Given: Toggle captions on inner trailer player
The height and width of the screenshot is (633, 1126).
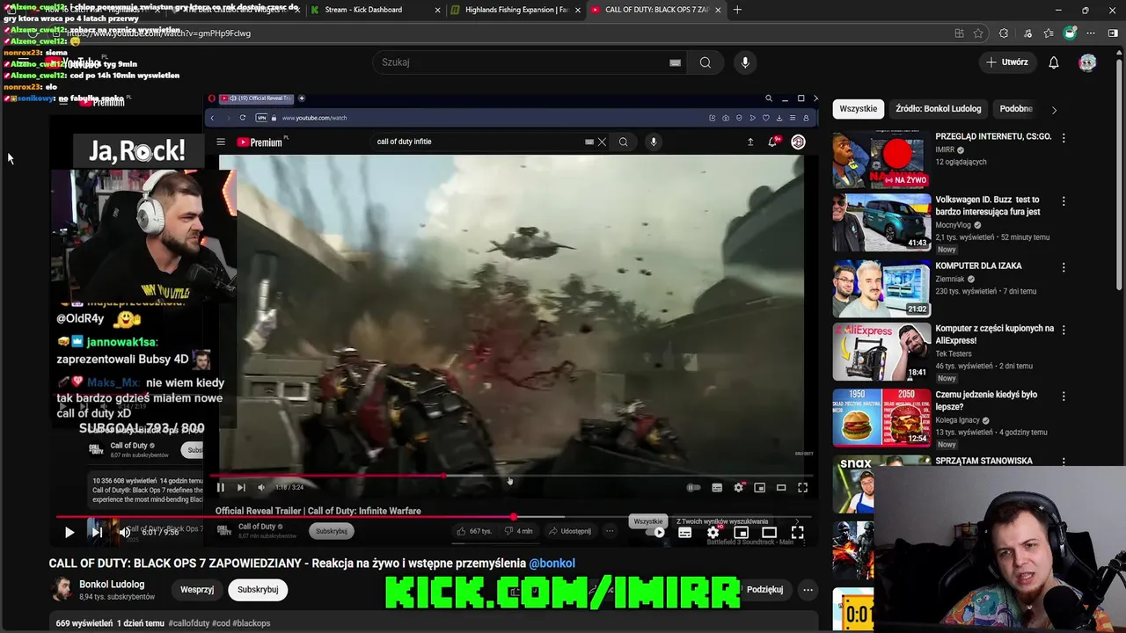Looking at the screenshot, I should pos(717,487).
